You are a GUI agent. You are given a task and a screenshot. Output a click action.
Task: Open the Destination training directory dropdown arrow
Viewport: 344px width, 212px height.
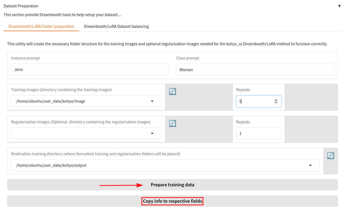pyautogui.click(x=310, y=165)
